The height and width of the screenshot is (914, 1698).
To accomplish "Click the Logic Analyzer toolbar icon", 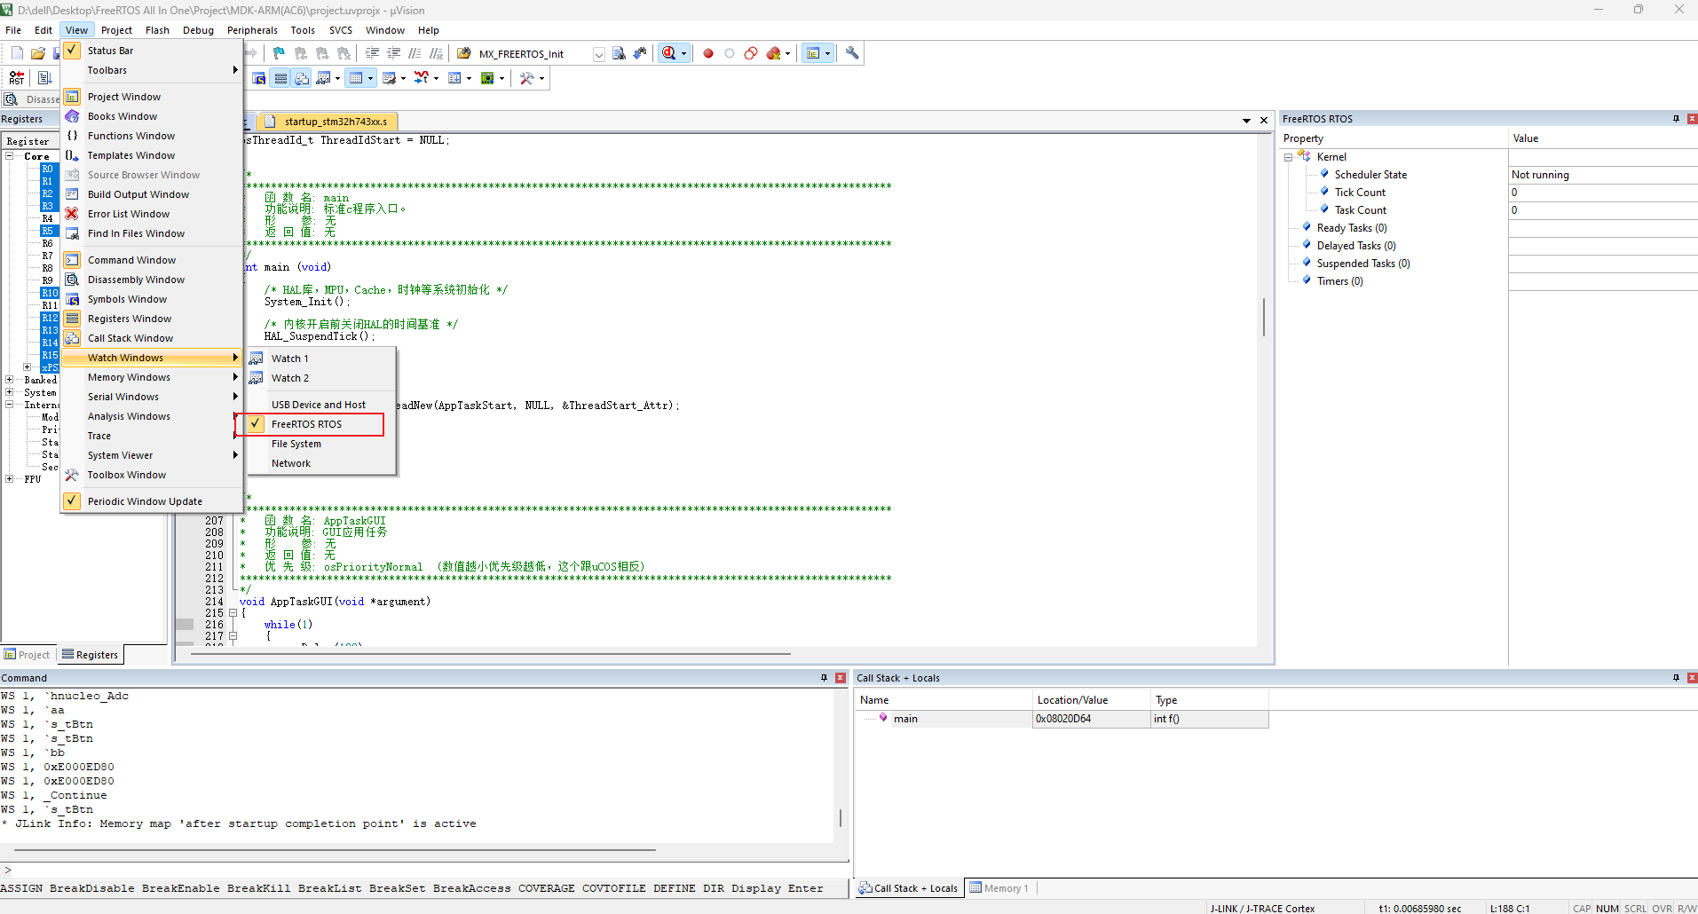I will (422, 78).
